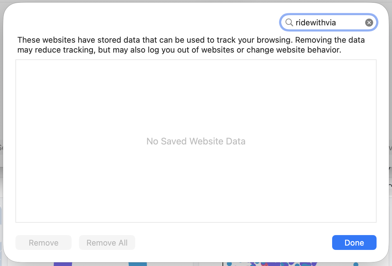Click the tracking explanation text's first line
This screenshot has width=392, height=266.
pyautogui.click(x=191, y=40)
